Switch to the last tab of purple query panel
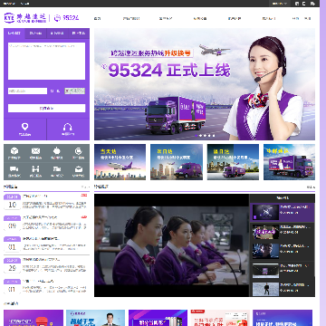This screenshot has height=326, width=326. (79, 34)
